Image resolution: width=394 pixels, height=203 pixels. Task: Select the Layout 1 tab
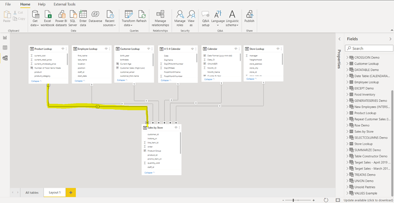click(x=55, y=192)
